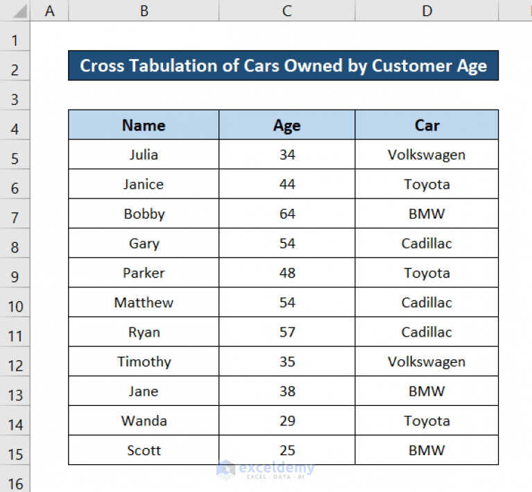The height and width of the screenshot is (492, 532).
Task: Select row 8 header
Action: pos(15,243)
